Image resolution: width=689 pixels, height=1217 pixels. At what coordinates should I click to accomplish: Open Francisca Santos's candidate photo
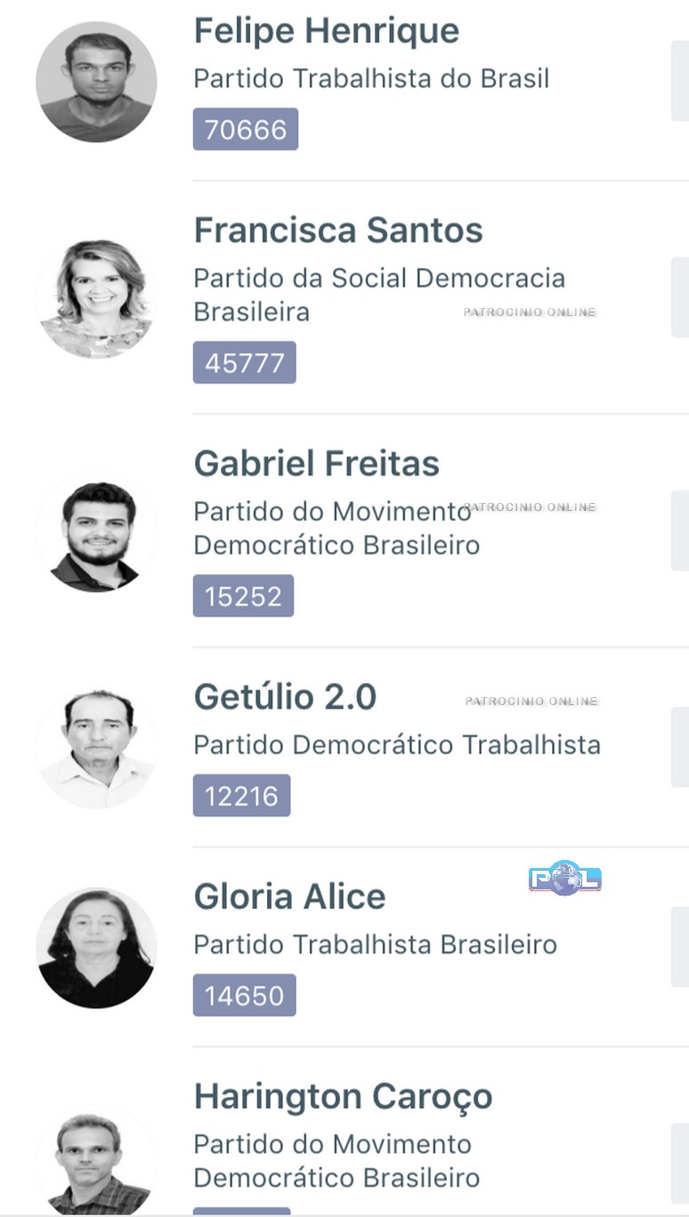point(96,298)
